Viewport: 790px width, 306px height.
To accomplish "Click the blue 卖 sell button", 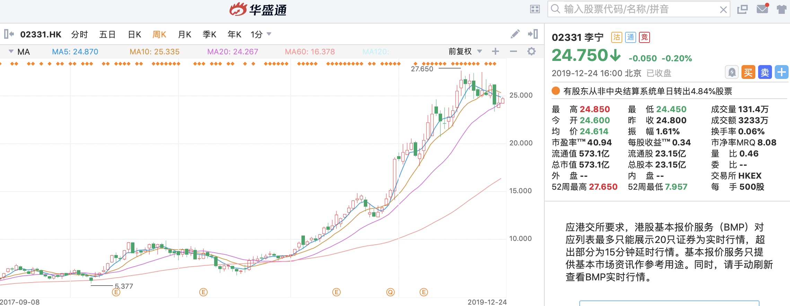I will click(x=765, y=72).
